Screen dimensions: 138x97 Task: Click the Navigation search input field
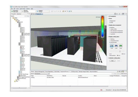pyautogui.click(x=19, y=16)
